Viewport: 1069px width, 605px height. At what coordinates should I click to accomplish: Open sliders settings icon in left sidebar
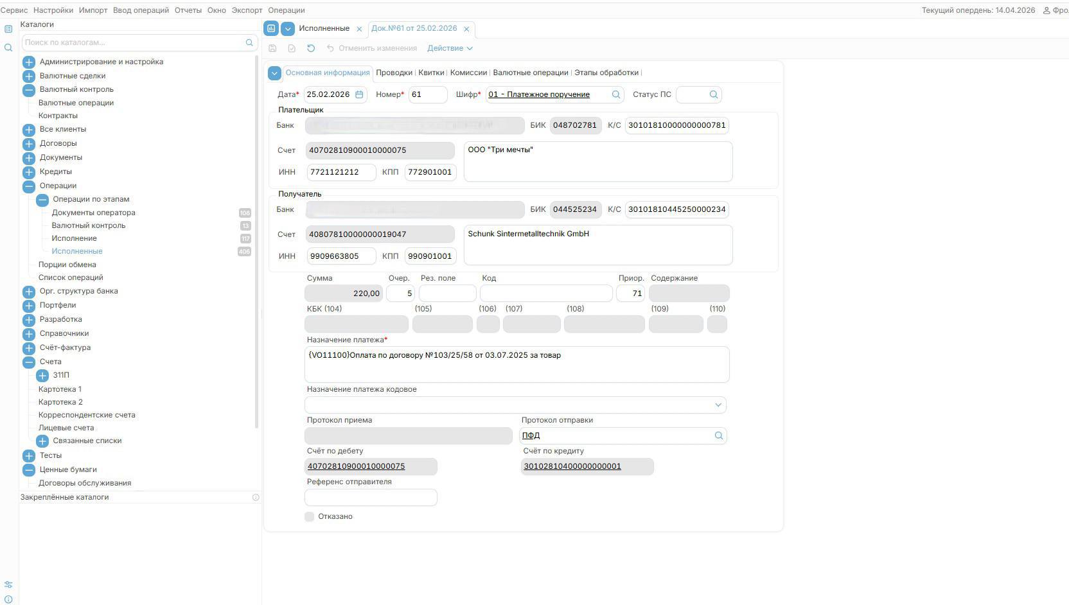[8, 584]
